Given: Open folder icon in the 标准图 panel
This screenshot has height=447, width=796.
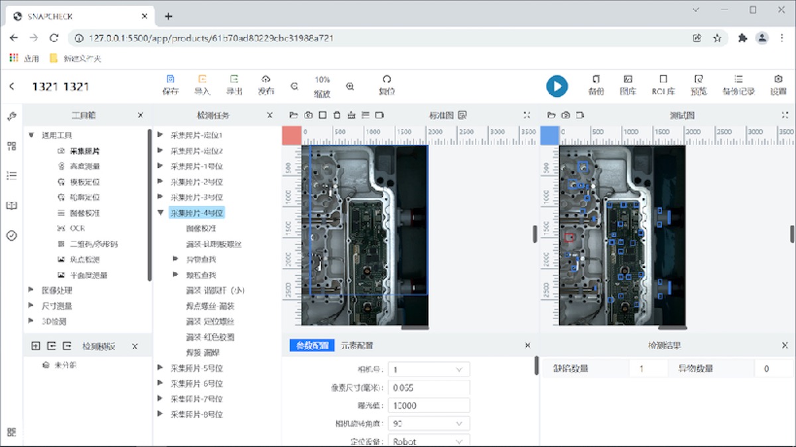Looking at the screenshot, I should pyautogui.click(x=294, y=115).
